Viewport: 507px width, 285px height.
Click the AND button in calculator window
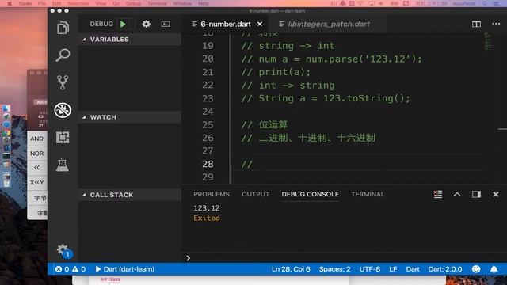pos(37,139)
